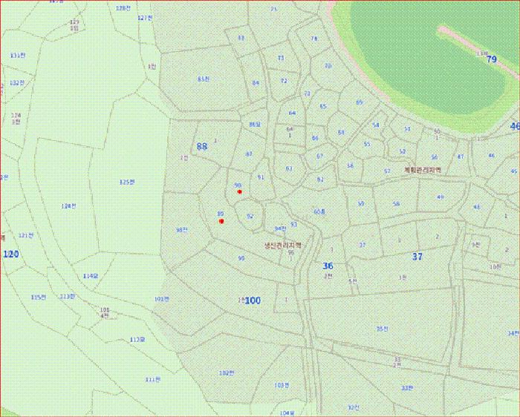Image resolution: width=520 pixels, height=417 pixels.
Task: Click the 생산관리지역 zone label
Action: coord(284,244)
